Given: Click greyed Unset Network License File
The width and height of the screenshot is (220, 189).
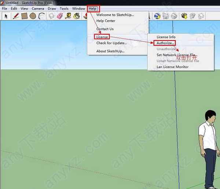Looking at the screenshot, I should click(178, 61).
